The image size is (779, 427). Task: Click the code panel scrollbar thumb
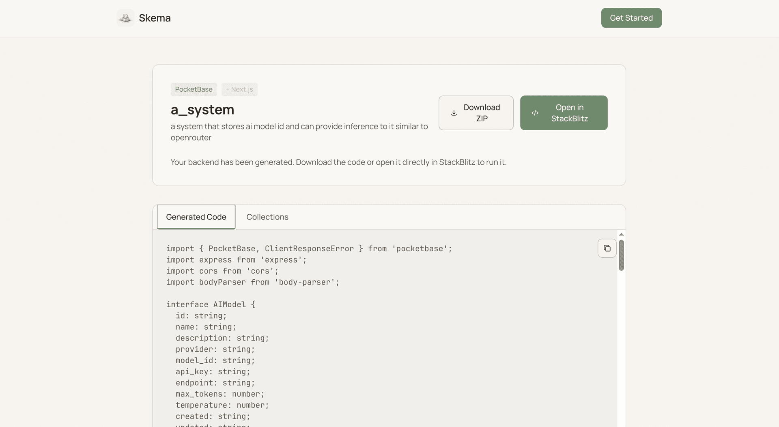tap(621, 255)
